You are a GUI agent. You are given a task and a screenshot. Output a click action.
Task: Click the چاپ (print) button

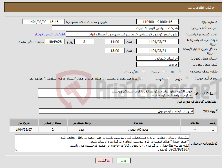click(123, 160)
